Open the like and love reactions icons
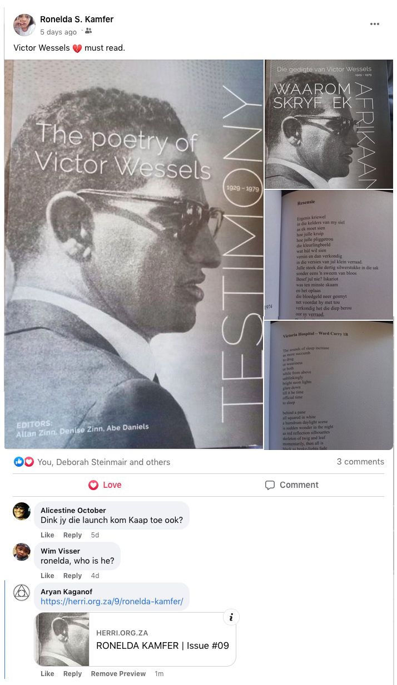Viewport: 397px width, 685px height. click(x=24, y=462)
